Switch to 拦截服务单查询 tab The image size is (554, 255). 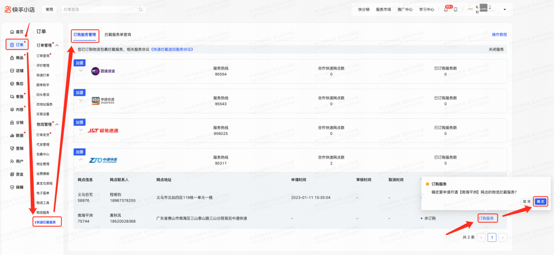(117, 35)
